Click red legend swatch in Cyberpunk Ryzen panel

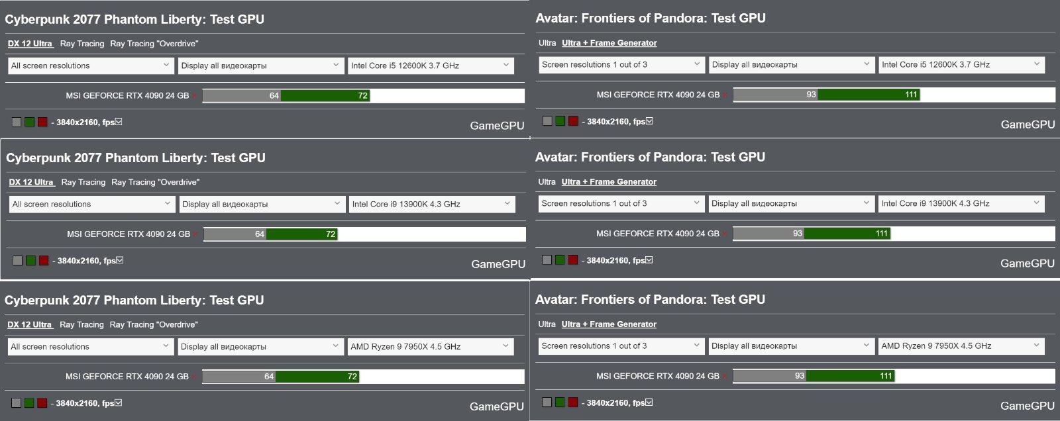[42, 402]
